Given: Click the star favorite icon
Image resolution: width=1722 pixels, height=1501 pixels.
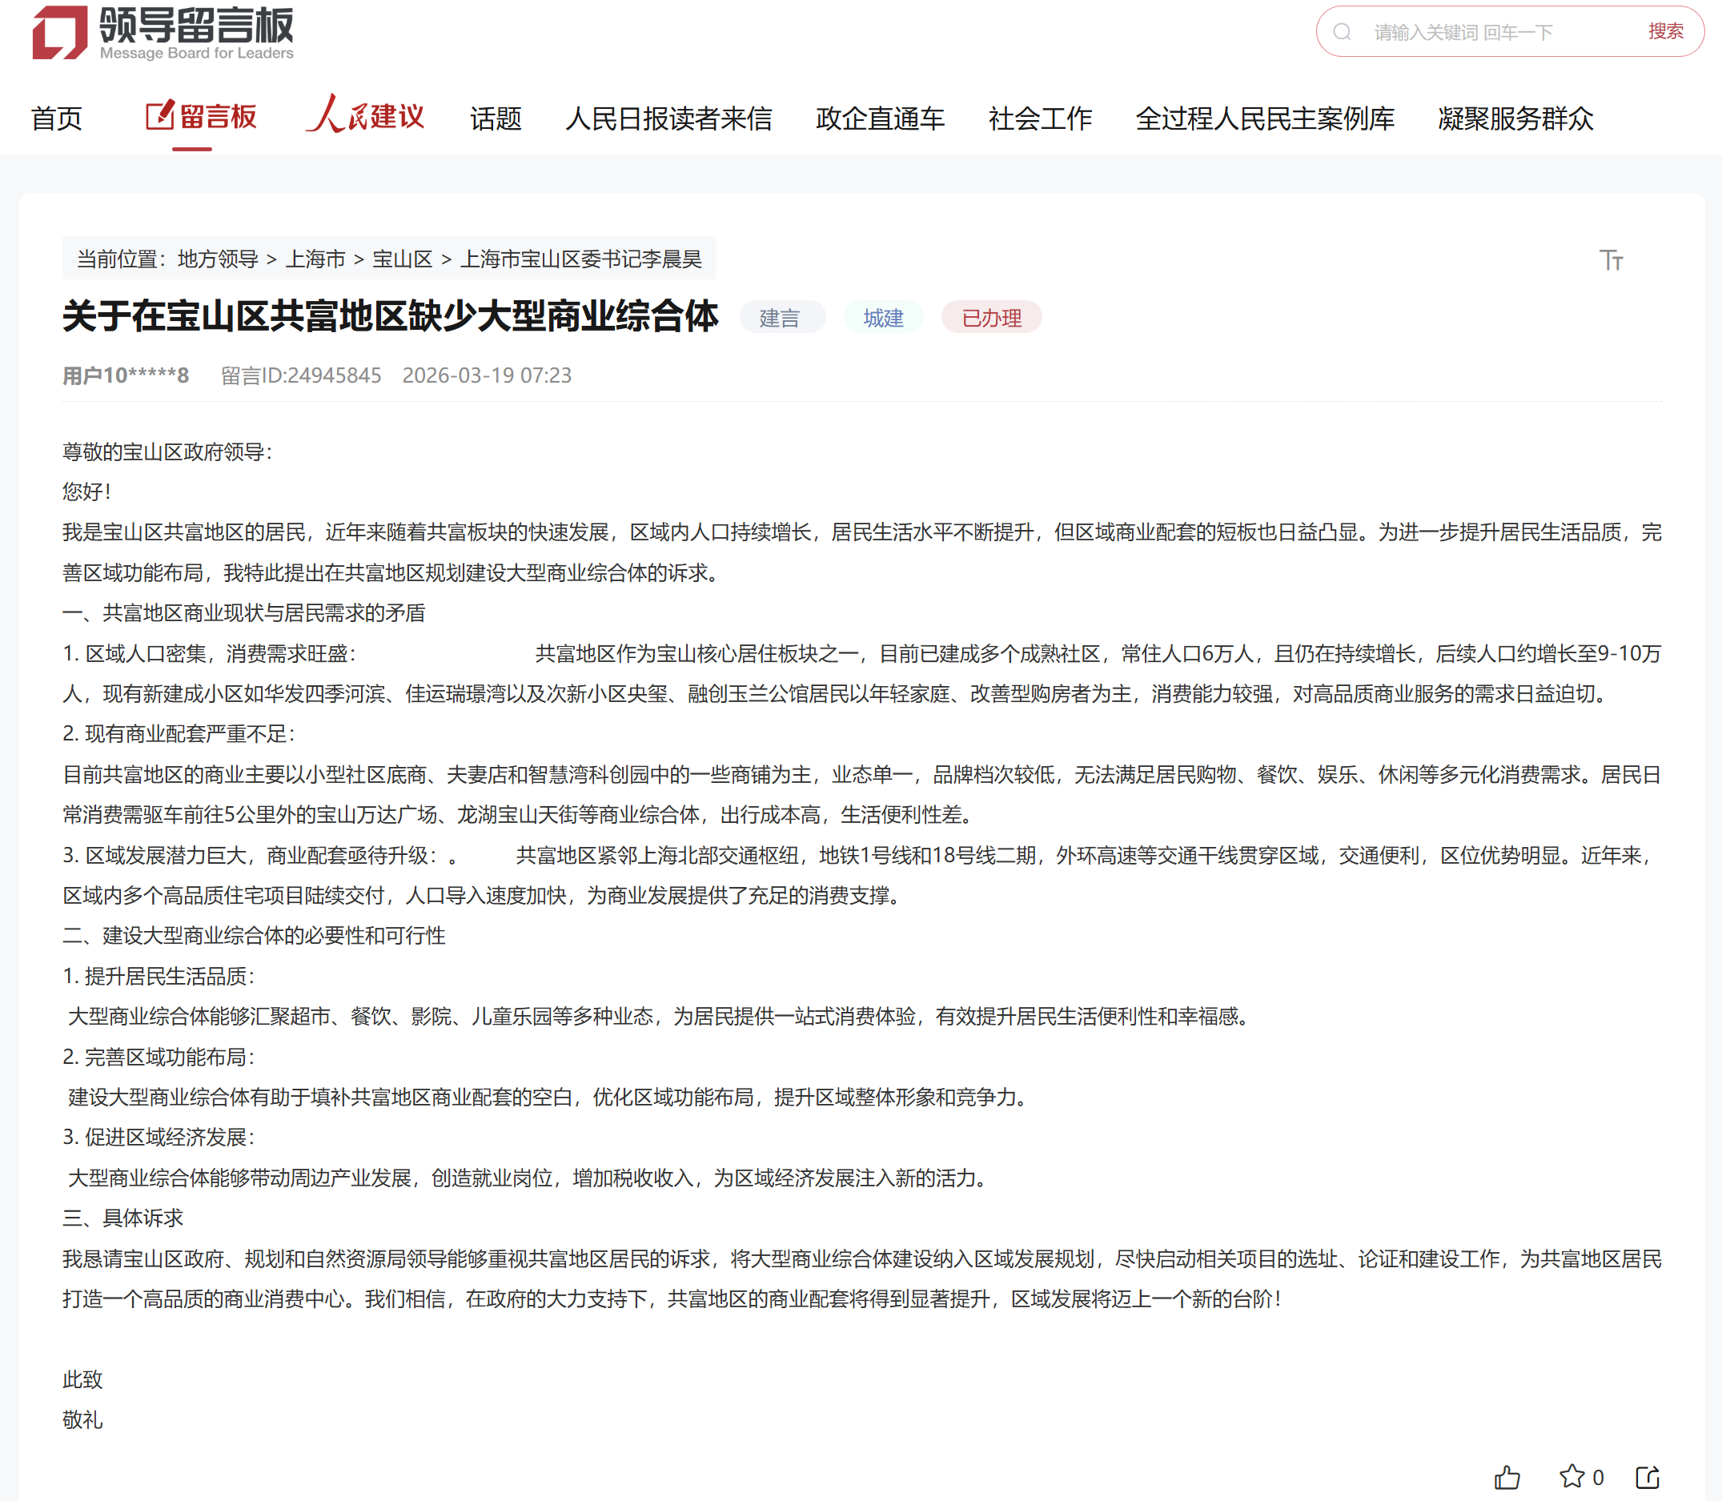Looking at the screenshot, I should [1572, 1477].
